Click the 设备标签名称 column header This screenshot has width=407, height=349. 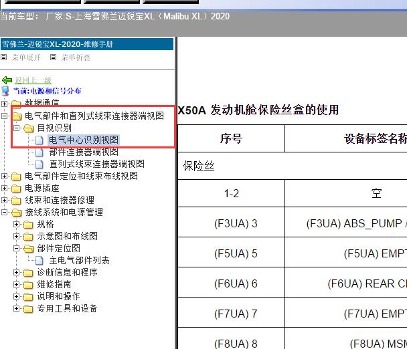click(x=346, y=138)
